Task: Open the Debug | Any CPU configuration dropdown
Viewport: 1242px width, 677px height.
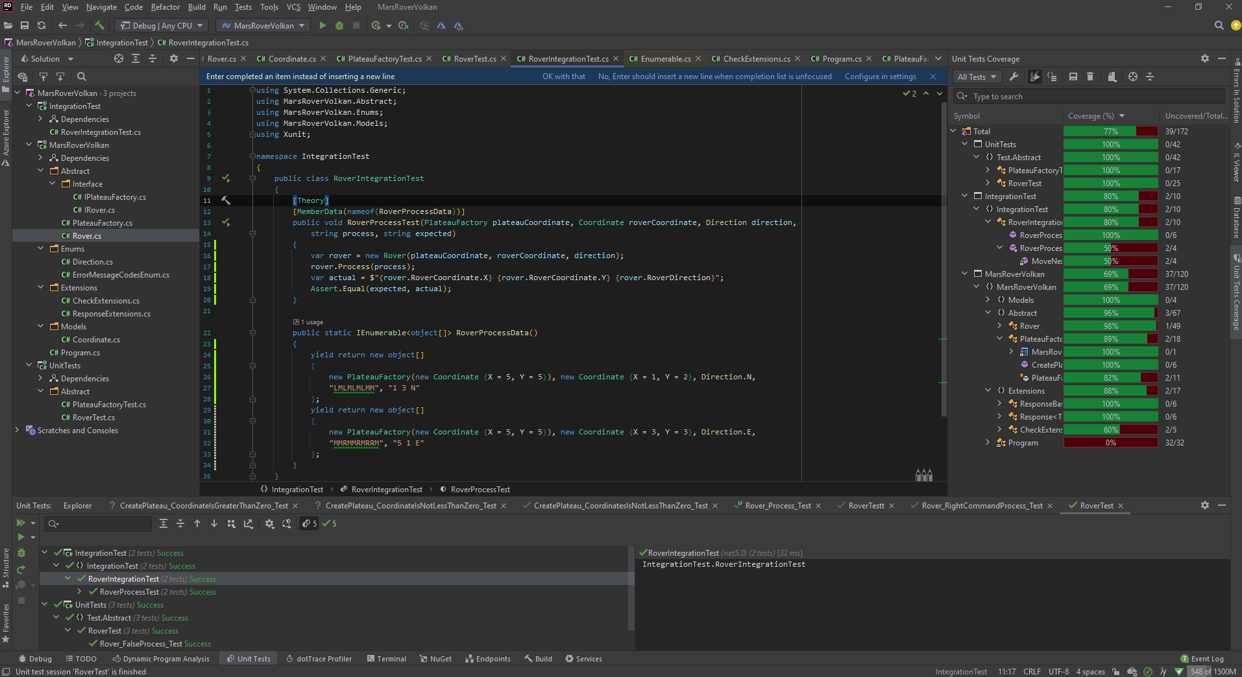Action: pos(161,25)
